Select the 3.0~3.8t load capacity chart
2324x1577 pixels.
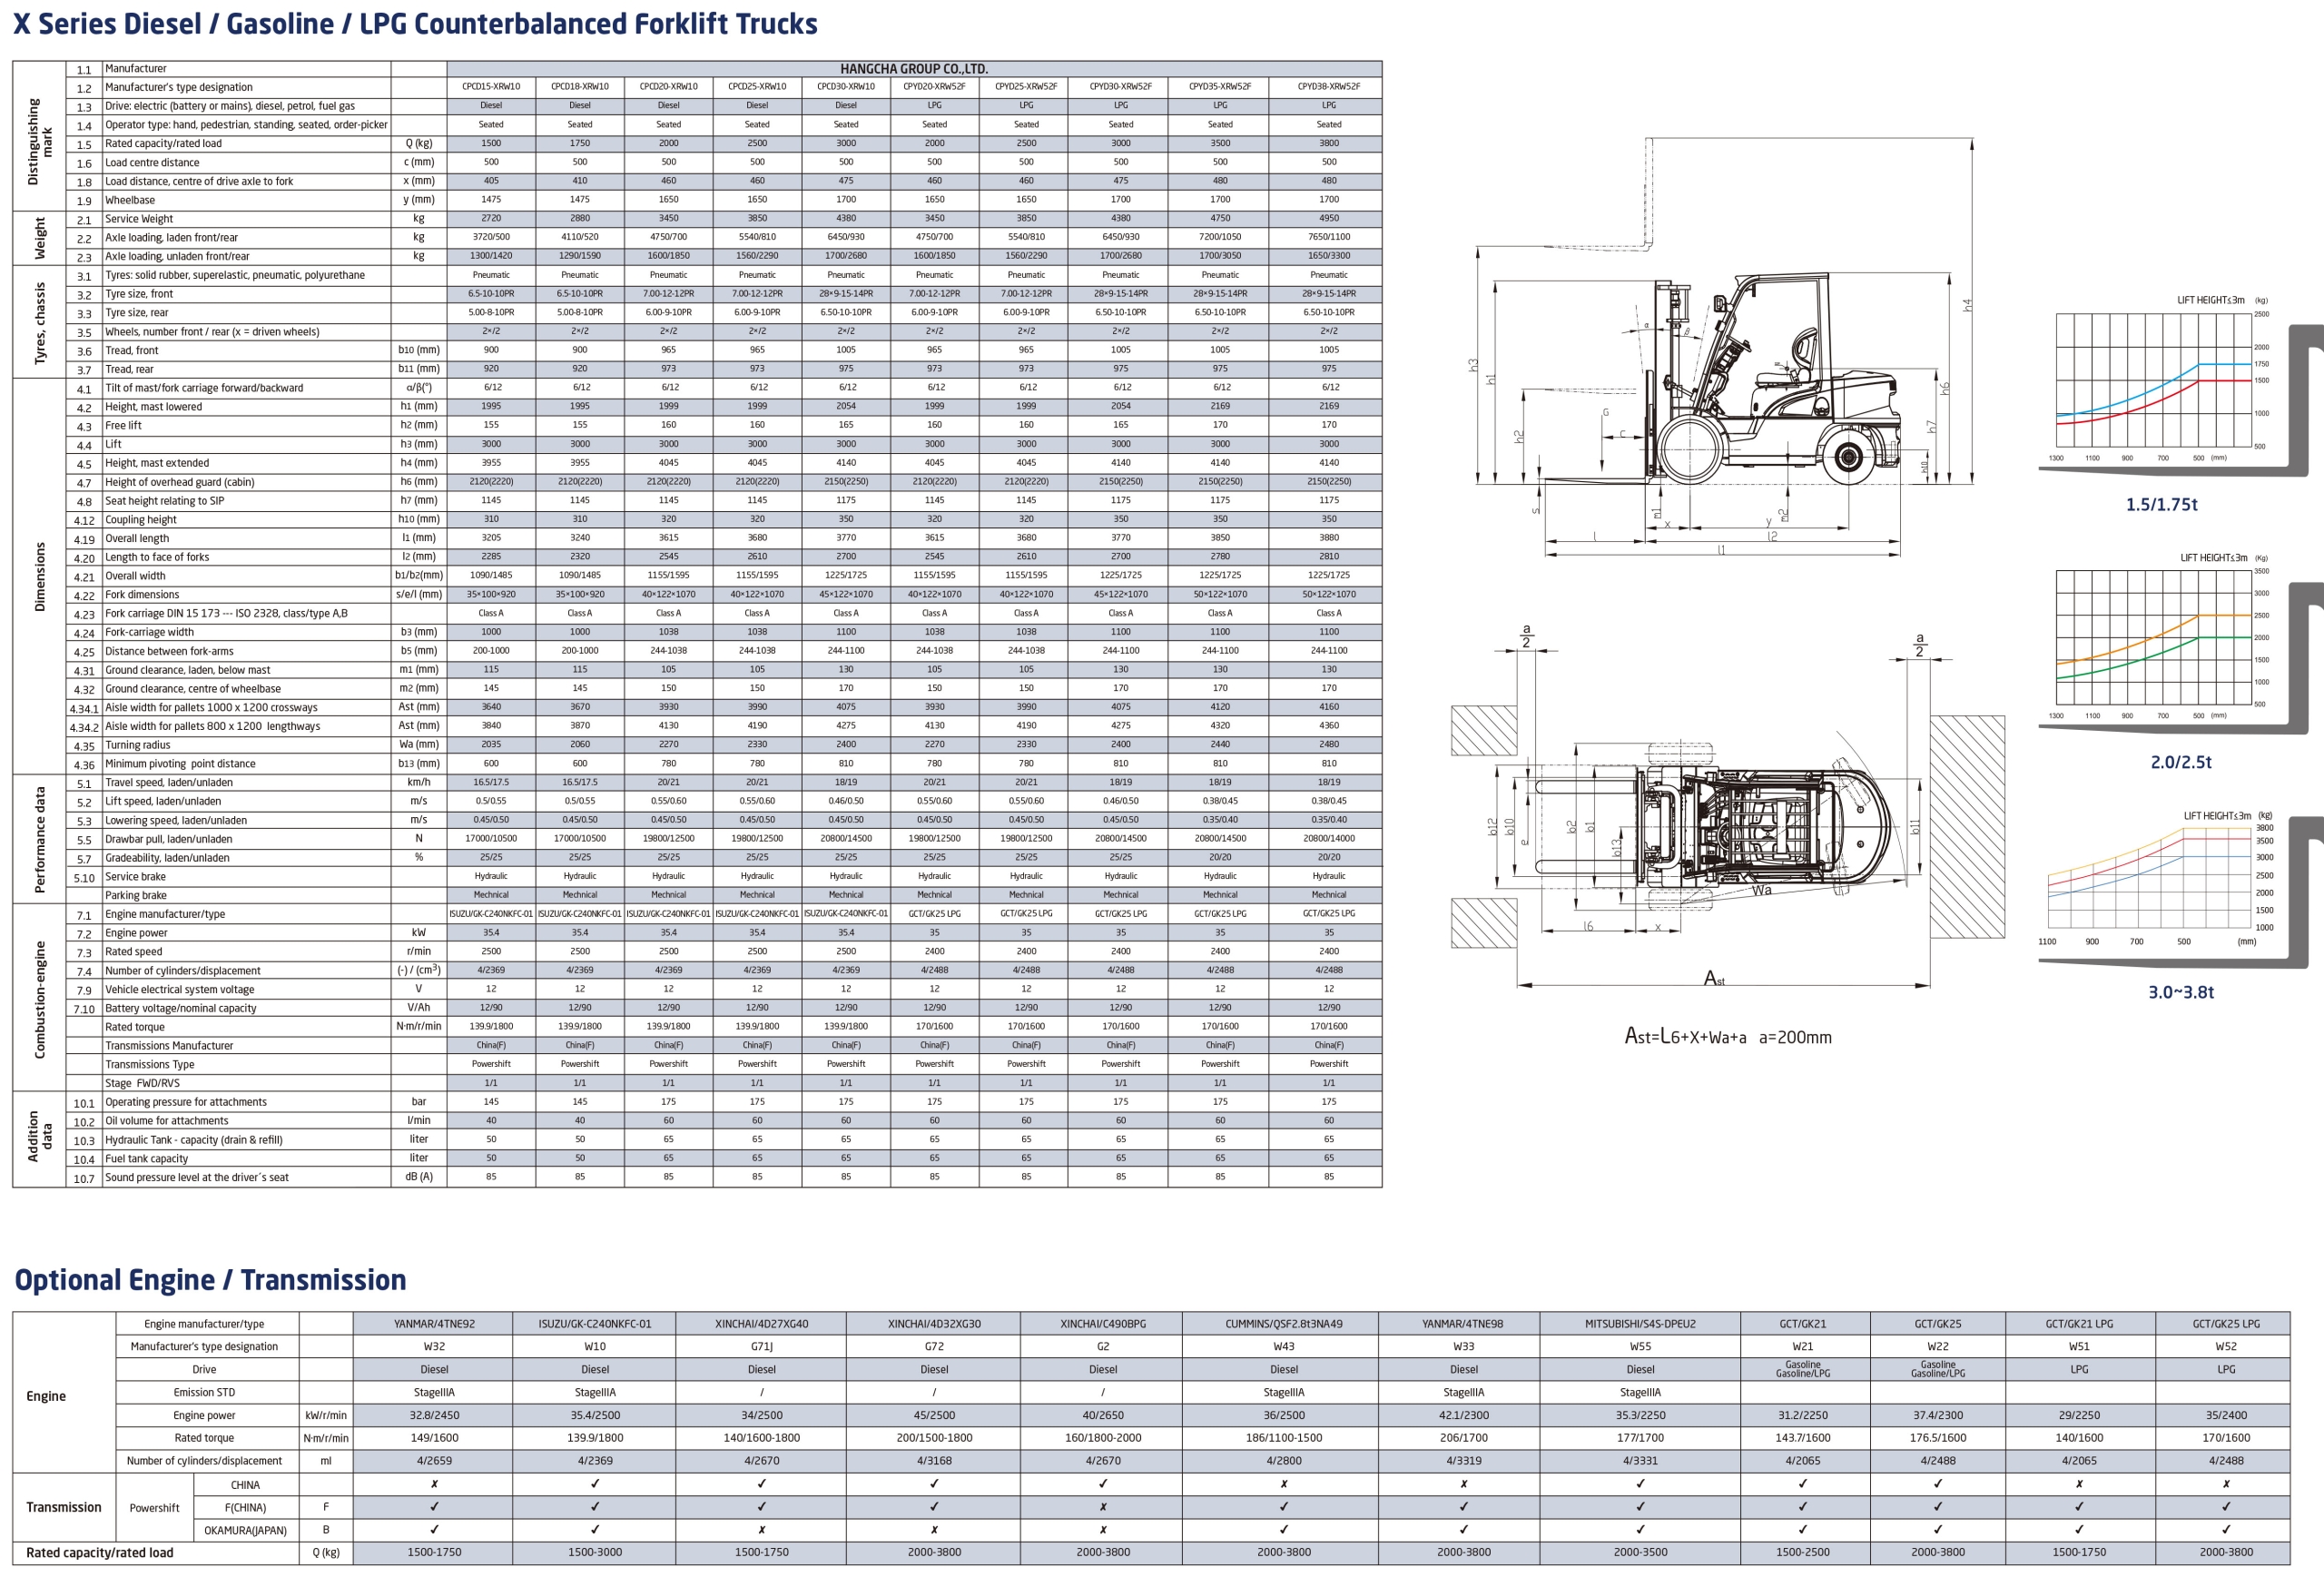click(2150, 880)
